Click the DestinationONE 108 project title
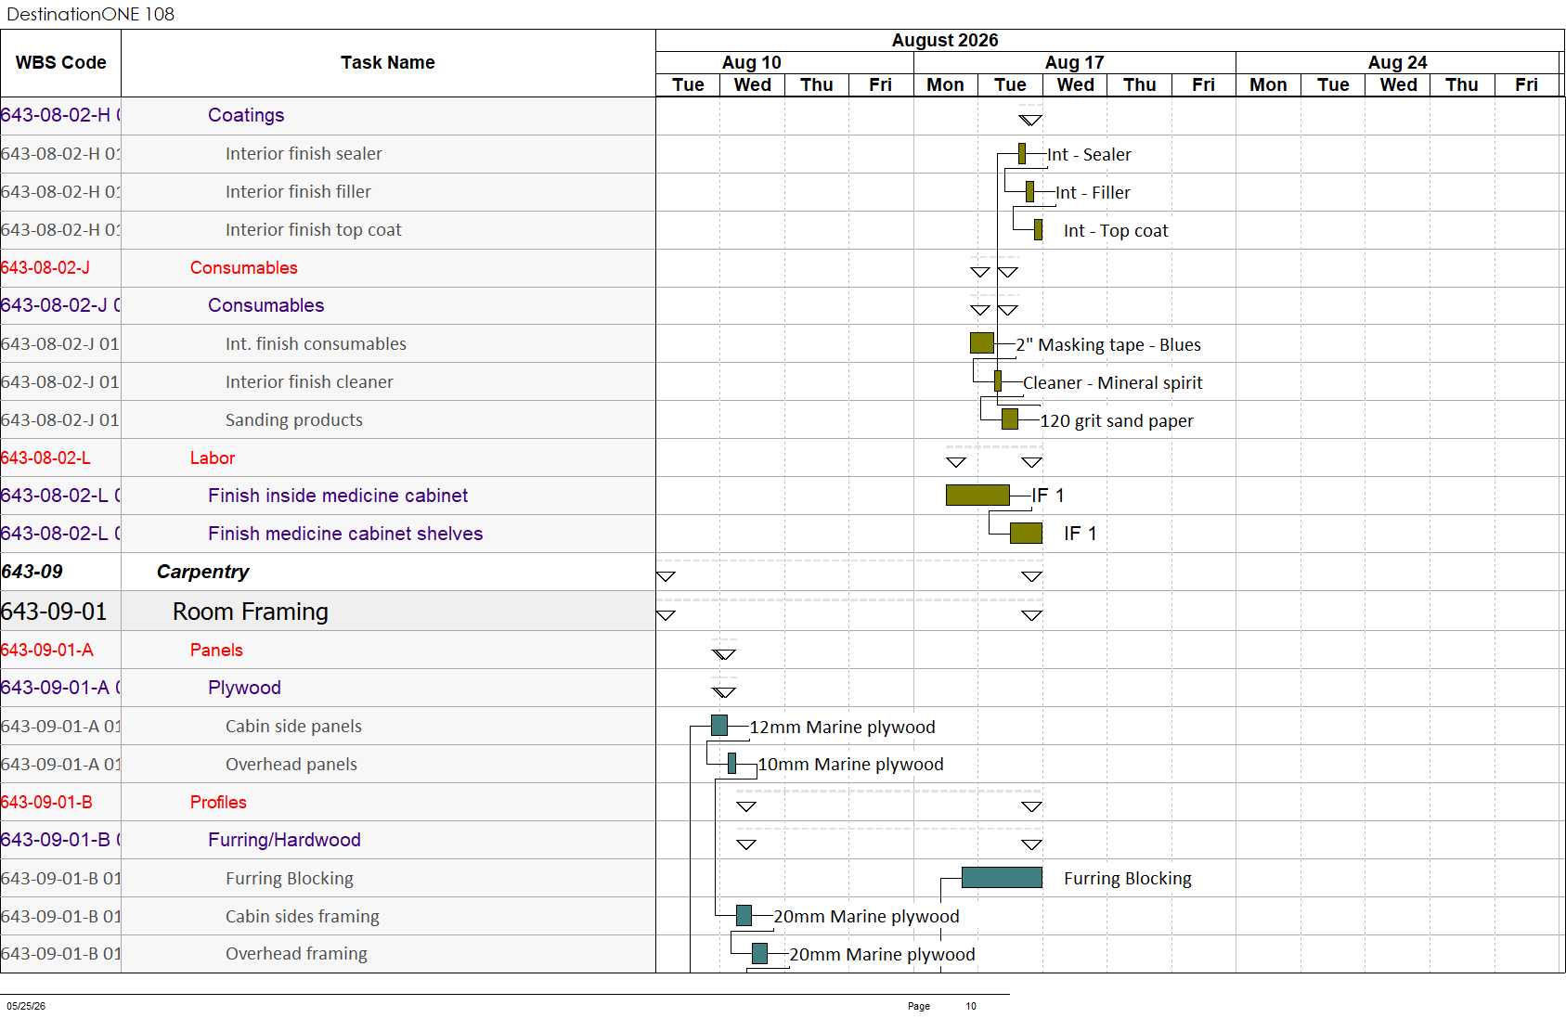 point(90,14)
